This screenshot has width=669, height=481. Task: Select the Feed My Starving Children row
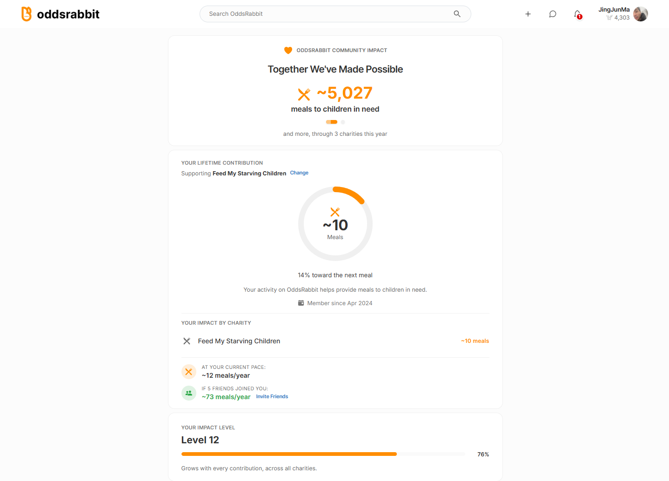[x=335, y=341]
